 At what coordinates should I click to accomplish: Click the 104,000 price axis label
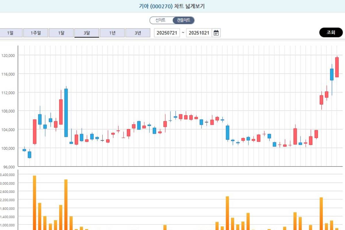click(8, 130)
